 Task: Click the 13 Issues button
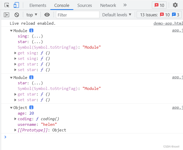[160, 15]
